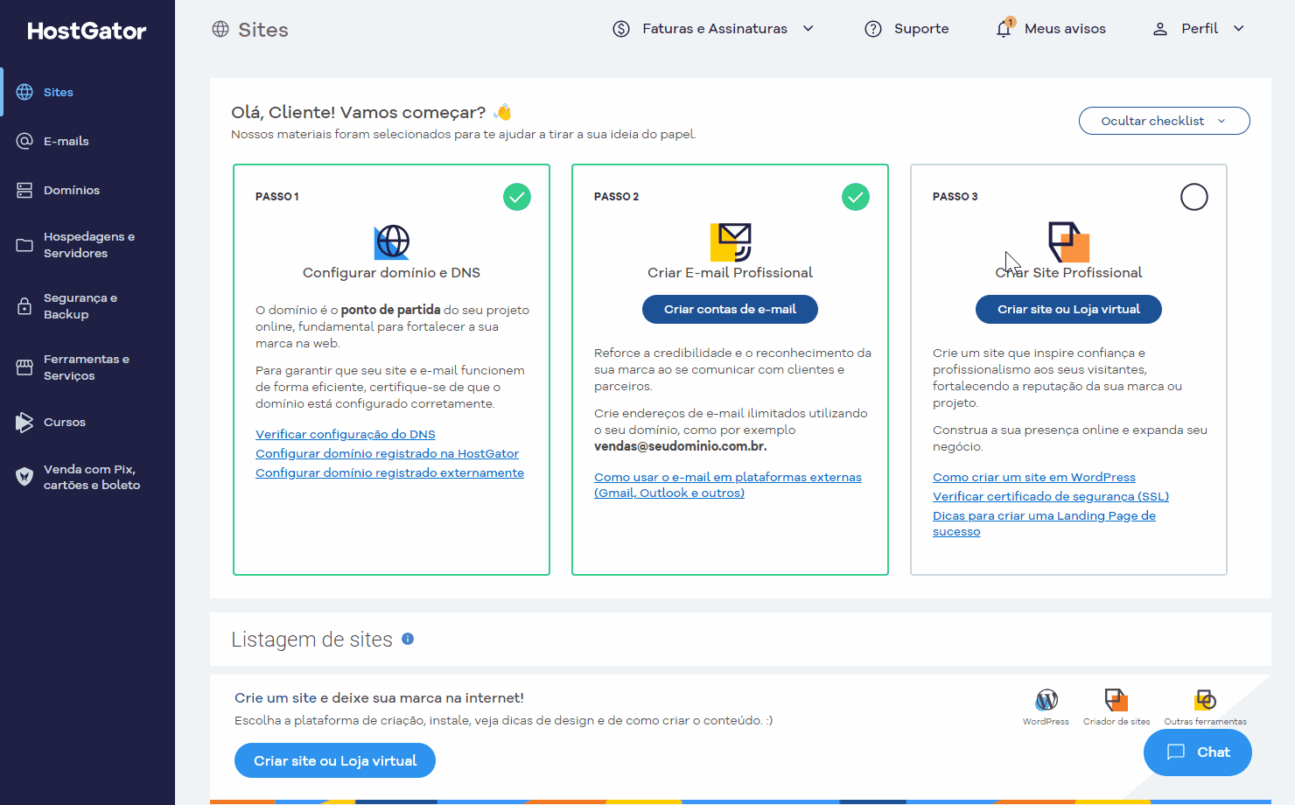Open Como criar um site em WordPress link
Image resolution: width=1295 pixels, height=805 pixels.
[1034, 477]
